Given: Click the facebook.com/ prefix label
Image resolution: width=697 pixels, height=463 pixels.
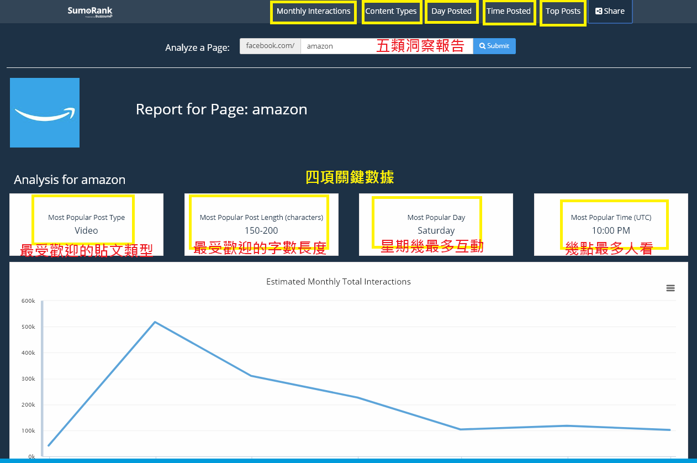Looking at the screenshot, I should (270, 46).
